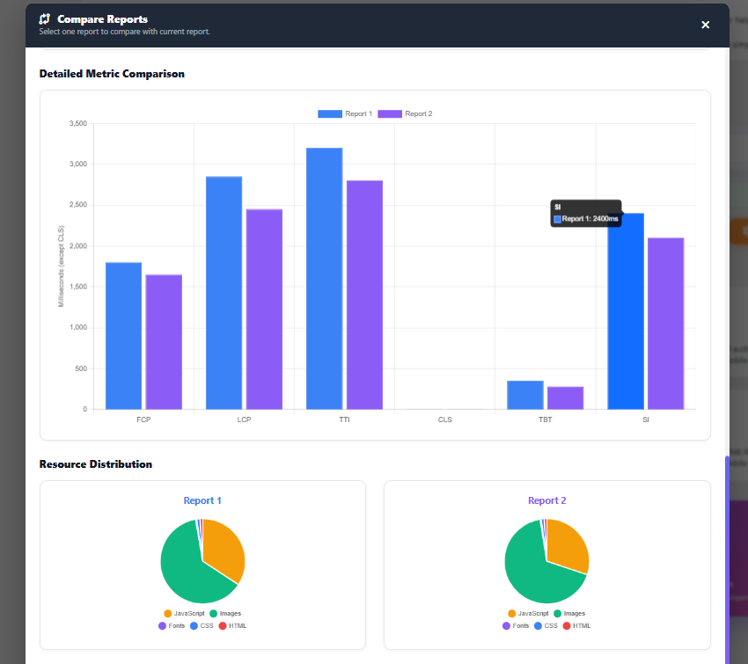Hide HTML in Report 2 pie legend
Screen dimensions: 748x664
click(x=576, y=625)
